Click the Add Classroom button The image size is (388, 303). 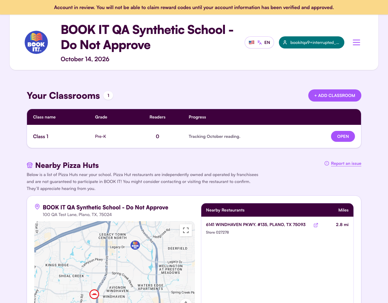click(335, 95)
